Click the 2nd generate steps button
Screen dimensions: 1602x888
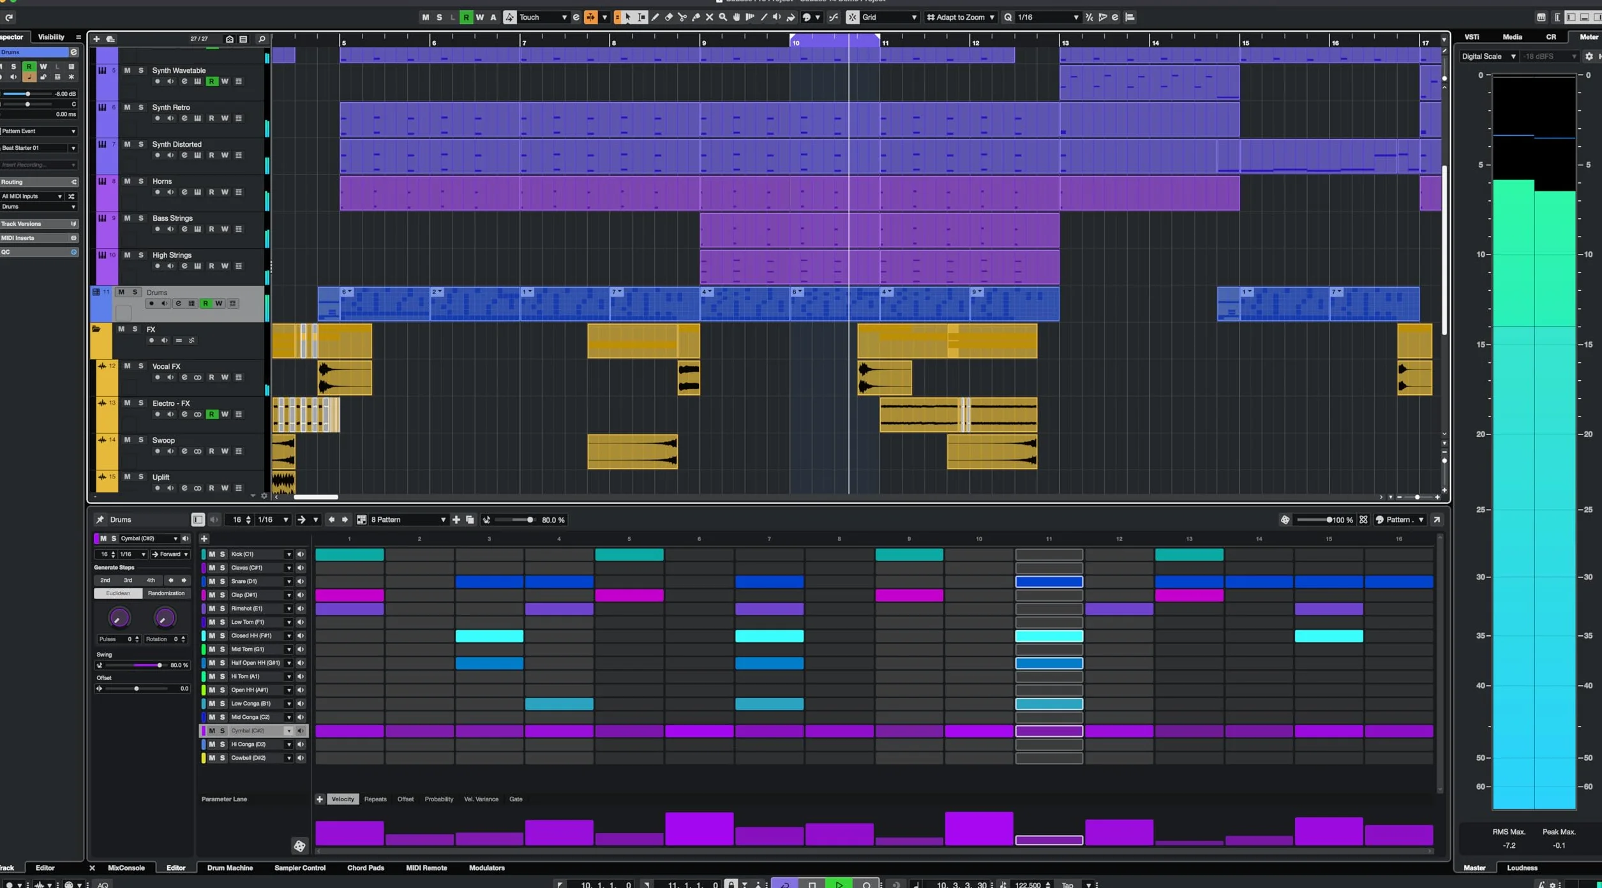[x=105, y=581]
